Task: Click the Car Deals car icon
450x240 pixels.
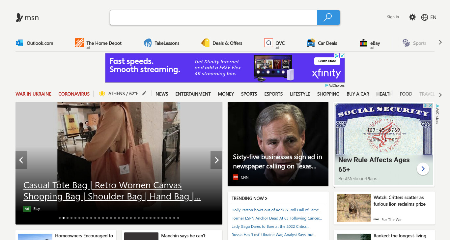Action: [x=311, y=43]
